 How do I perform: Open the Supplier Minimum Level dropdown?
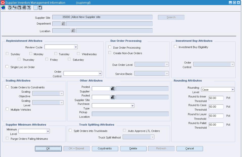[x=34, y=131]
